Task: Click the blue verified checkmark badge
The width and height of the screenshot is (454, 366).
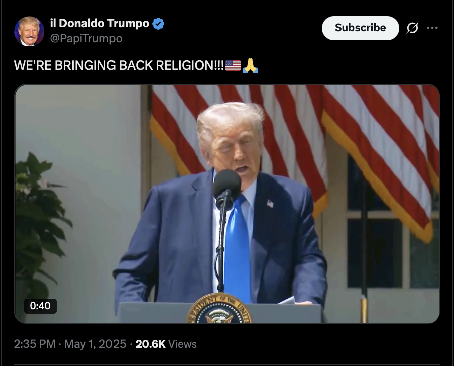Action: (x=158, y=24)
